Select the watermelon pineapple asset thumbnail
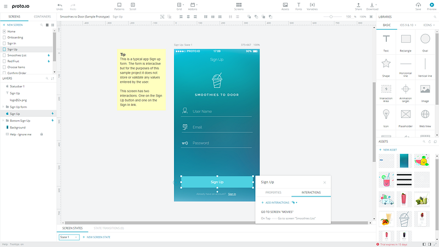439x247 pixels. pos(422,161)
